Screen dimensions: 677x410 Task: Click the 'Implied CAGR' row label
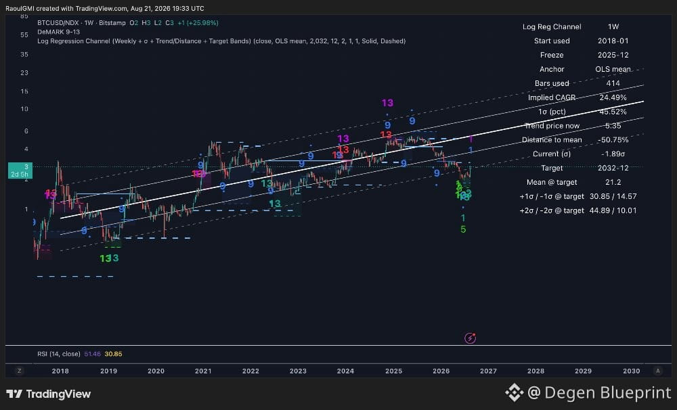coord(552,97)
